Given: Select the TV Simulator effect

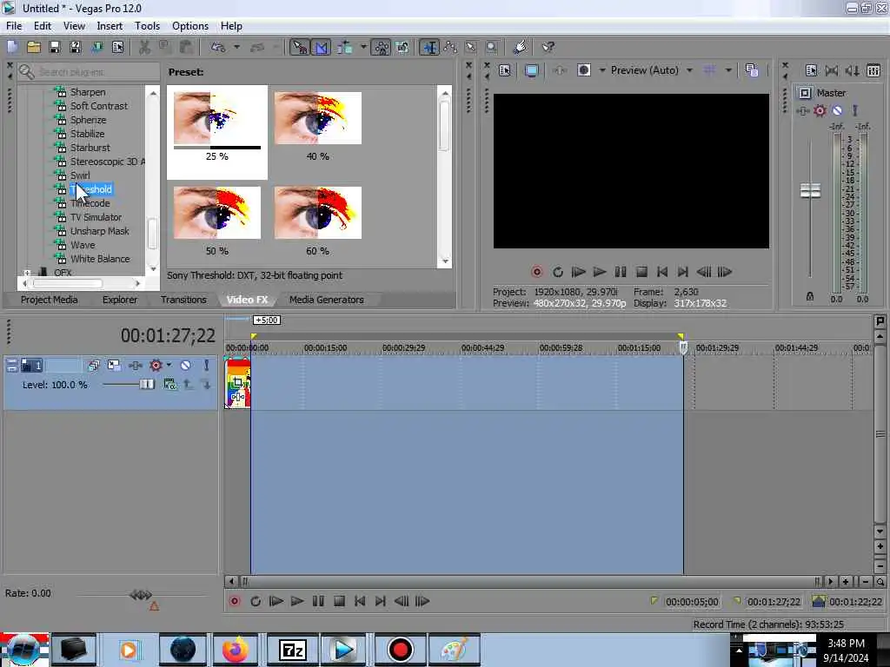Looking at the screenshot, I should pos(96,217).
